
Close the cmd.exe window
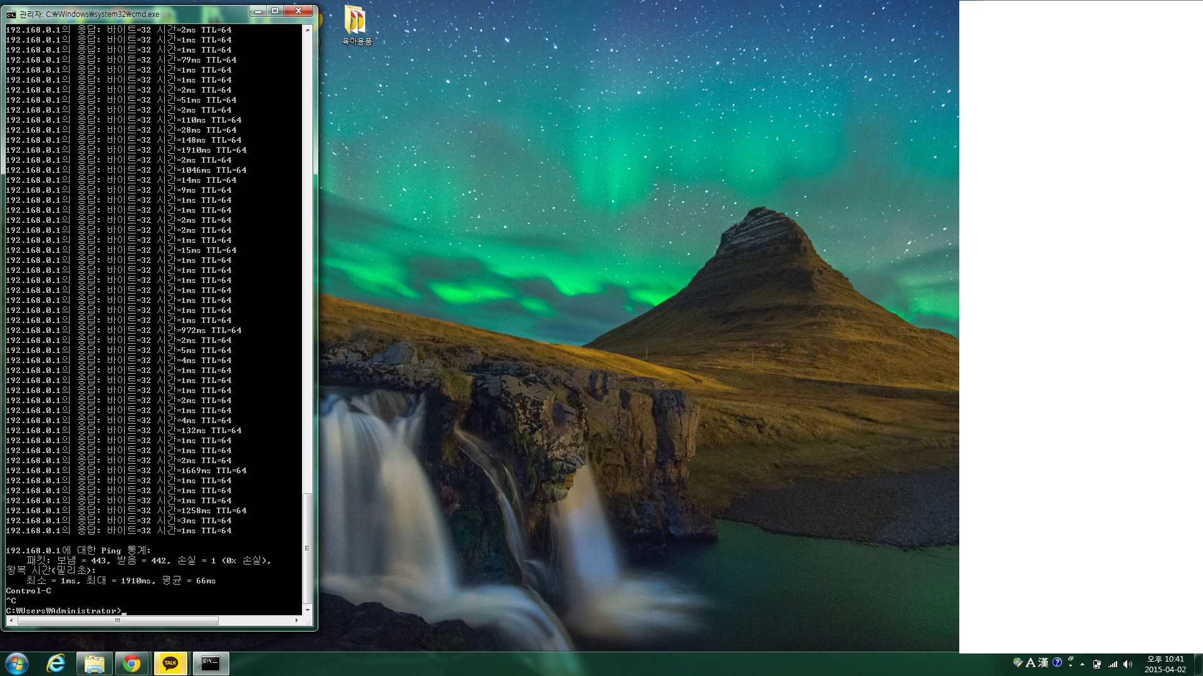pyautogui.click(x=298, y=11)
